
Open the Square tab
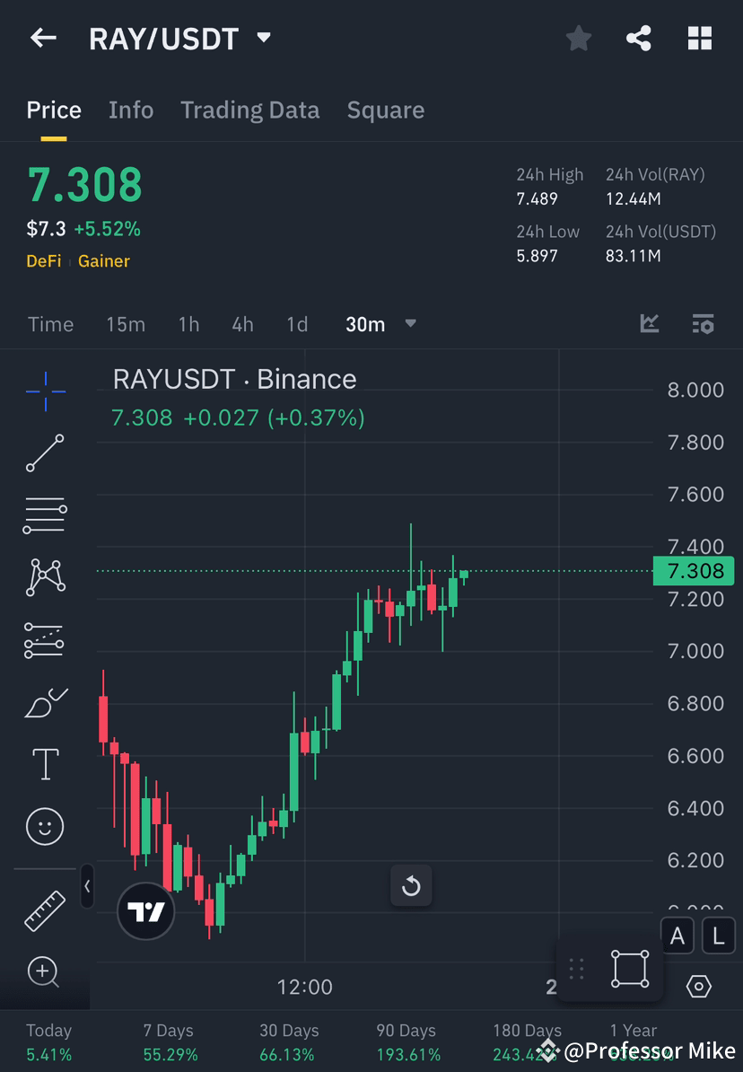pyautogui.click(x=385, y=110)
